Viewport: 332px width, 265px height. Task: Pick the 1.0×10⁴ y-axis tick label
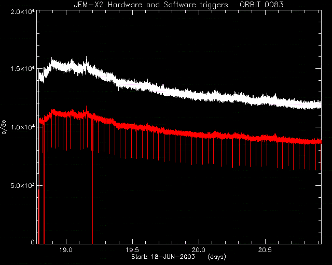[23, 127]
